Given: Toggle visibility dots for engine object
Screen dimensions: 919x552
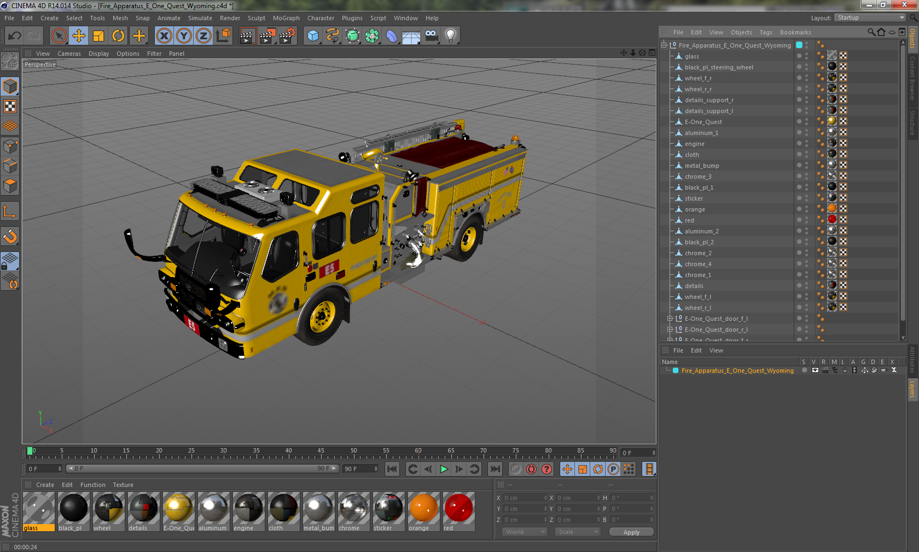Looking at the screenshot, I should (x=806, y=143).
